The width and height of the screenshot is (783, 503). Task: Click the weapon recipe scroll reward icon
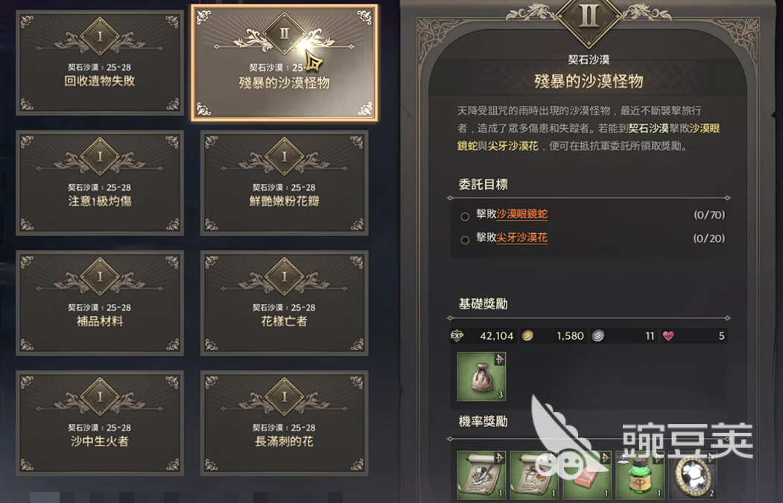(481, 475)
